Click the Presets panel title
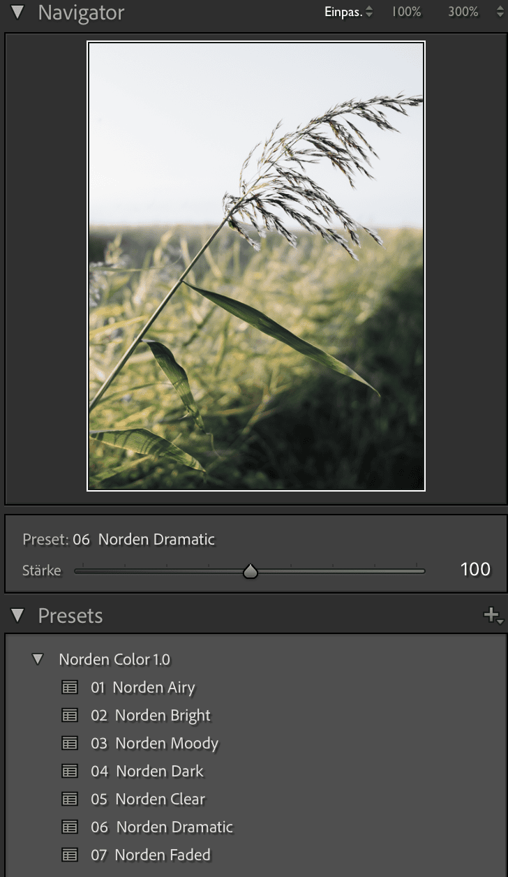This screenshot has height=877, width=508. coord(70,615)
